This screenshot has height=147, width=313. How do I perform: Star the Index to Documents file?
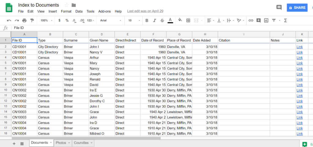coord(67,5)
